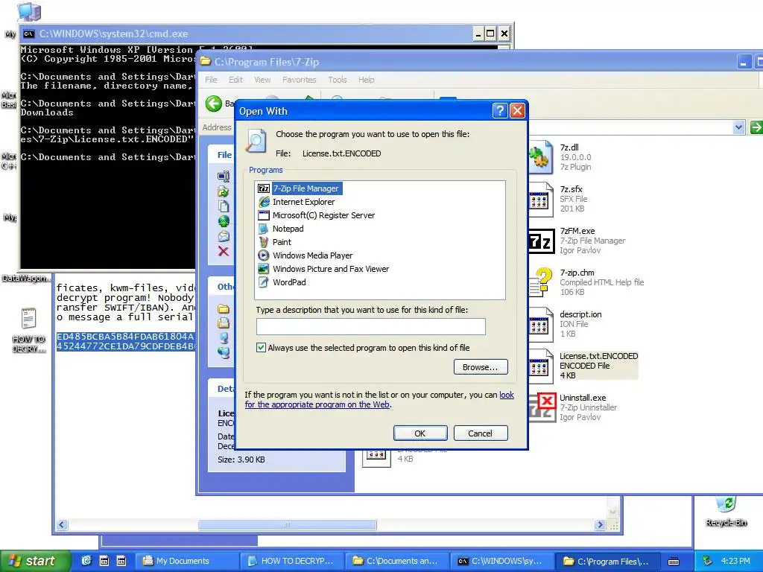Toggle 'Always use the selected program' checkbox
The image size is (763, 572).
(262, 347)
